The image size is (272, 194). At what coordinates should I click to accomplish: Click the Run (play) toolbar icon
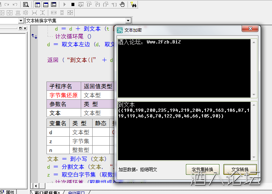click(x=65, y=5)
